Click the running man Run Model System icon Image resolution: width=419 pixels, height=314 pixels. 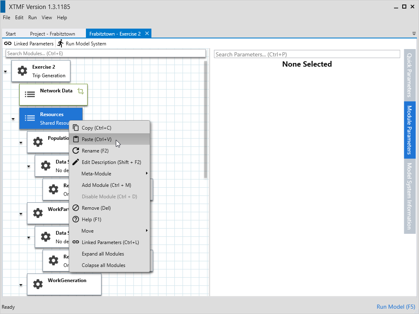61,43
